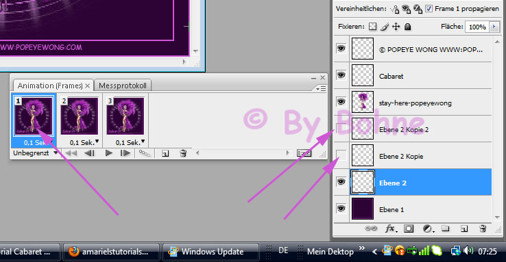Screen dimensions: 506x262
Task: Open the Fläche opacity slider arrow
Action: tap(494, 27)
